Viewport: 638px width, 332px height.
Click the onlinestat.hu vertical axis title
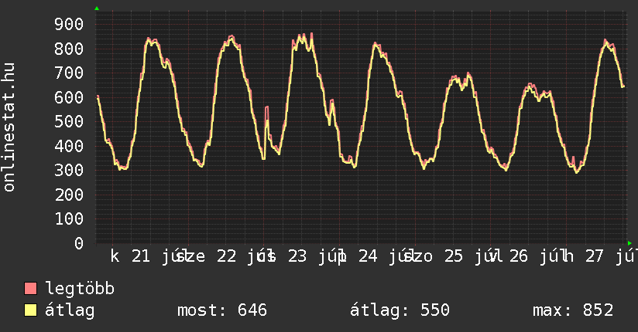point(9,127)
